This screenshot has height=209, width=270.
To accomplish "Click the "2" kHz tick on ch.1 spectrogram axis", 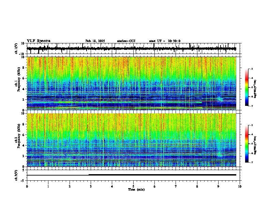I will click(x=24, y=100).
